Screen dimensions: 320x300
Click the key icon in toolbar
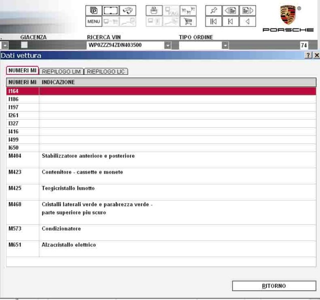(x=128, y=10)
